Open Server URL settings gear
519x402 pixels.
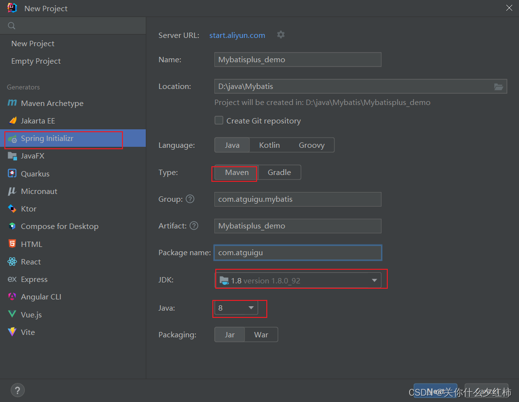[281, 35]
